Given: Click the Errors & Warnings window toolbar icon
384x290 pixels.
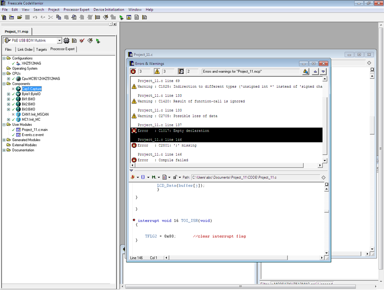Looking at the screenshot, I should [x=129, y=17].
